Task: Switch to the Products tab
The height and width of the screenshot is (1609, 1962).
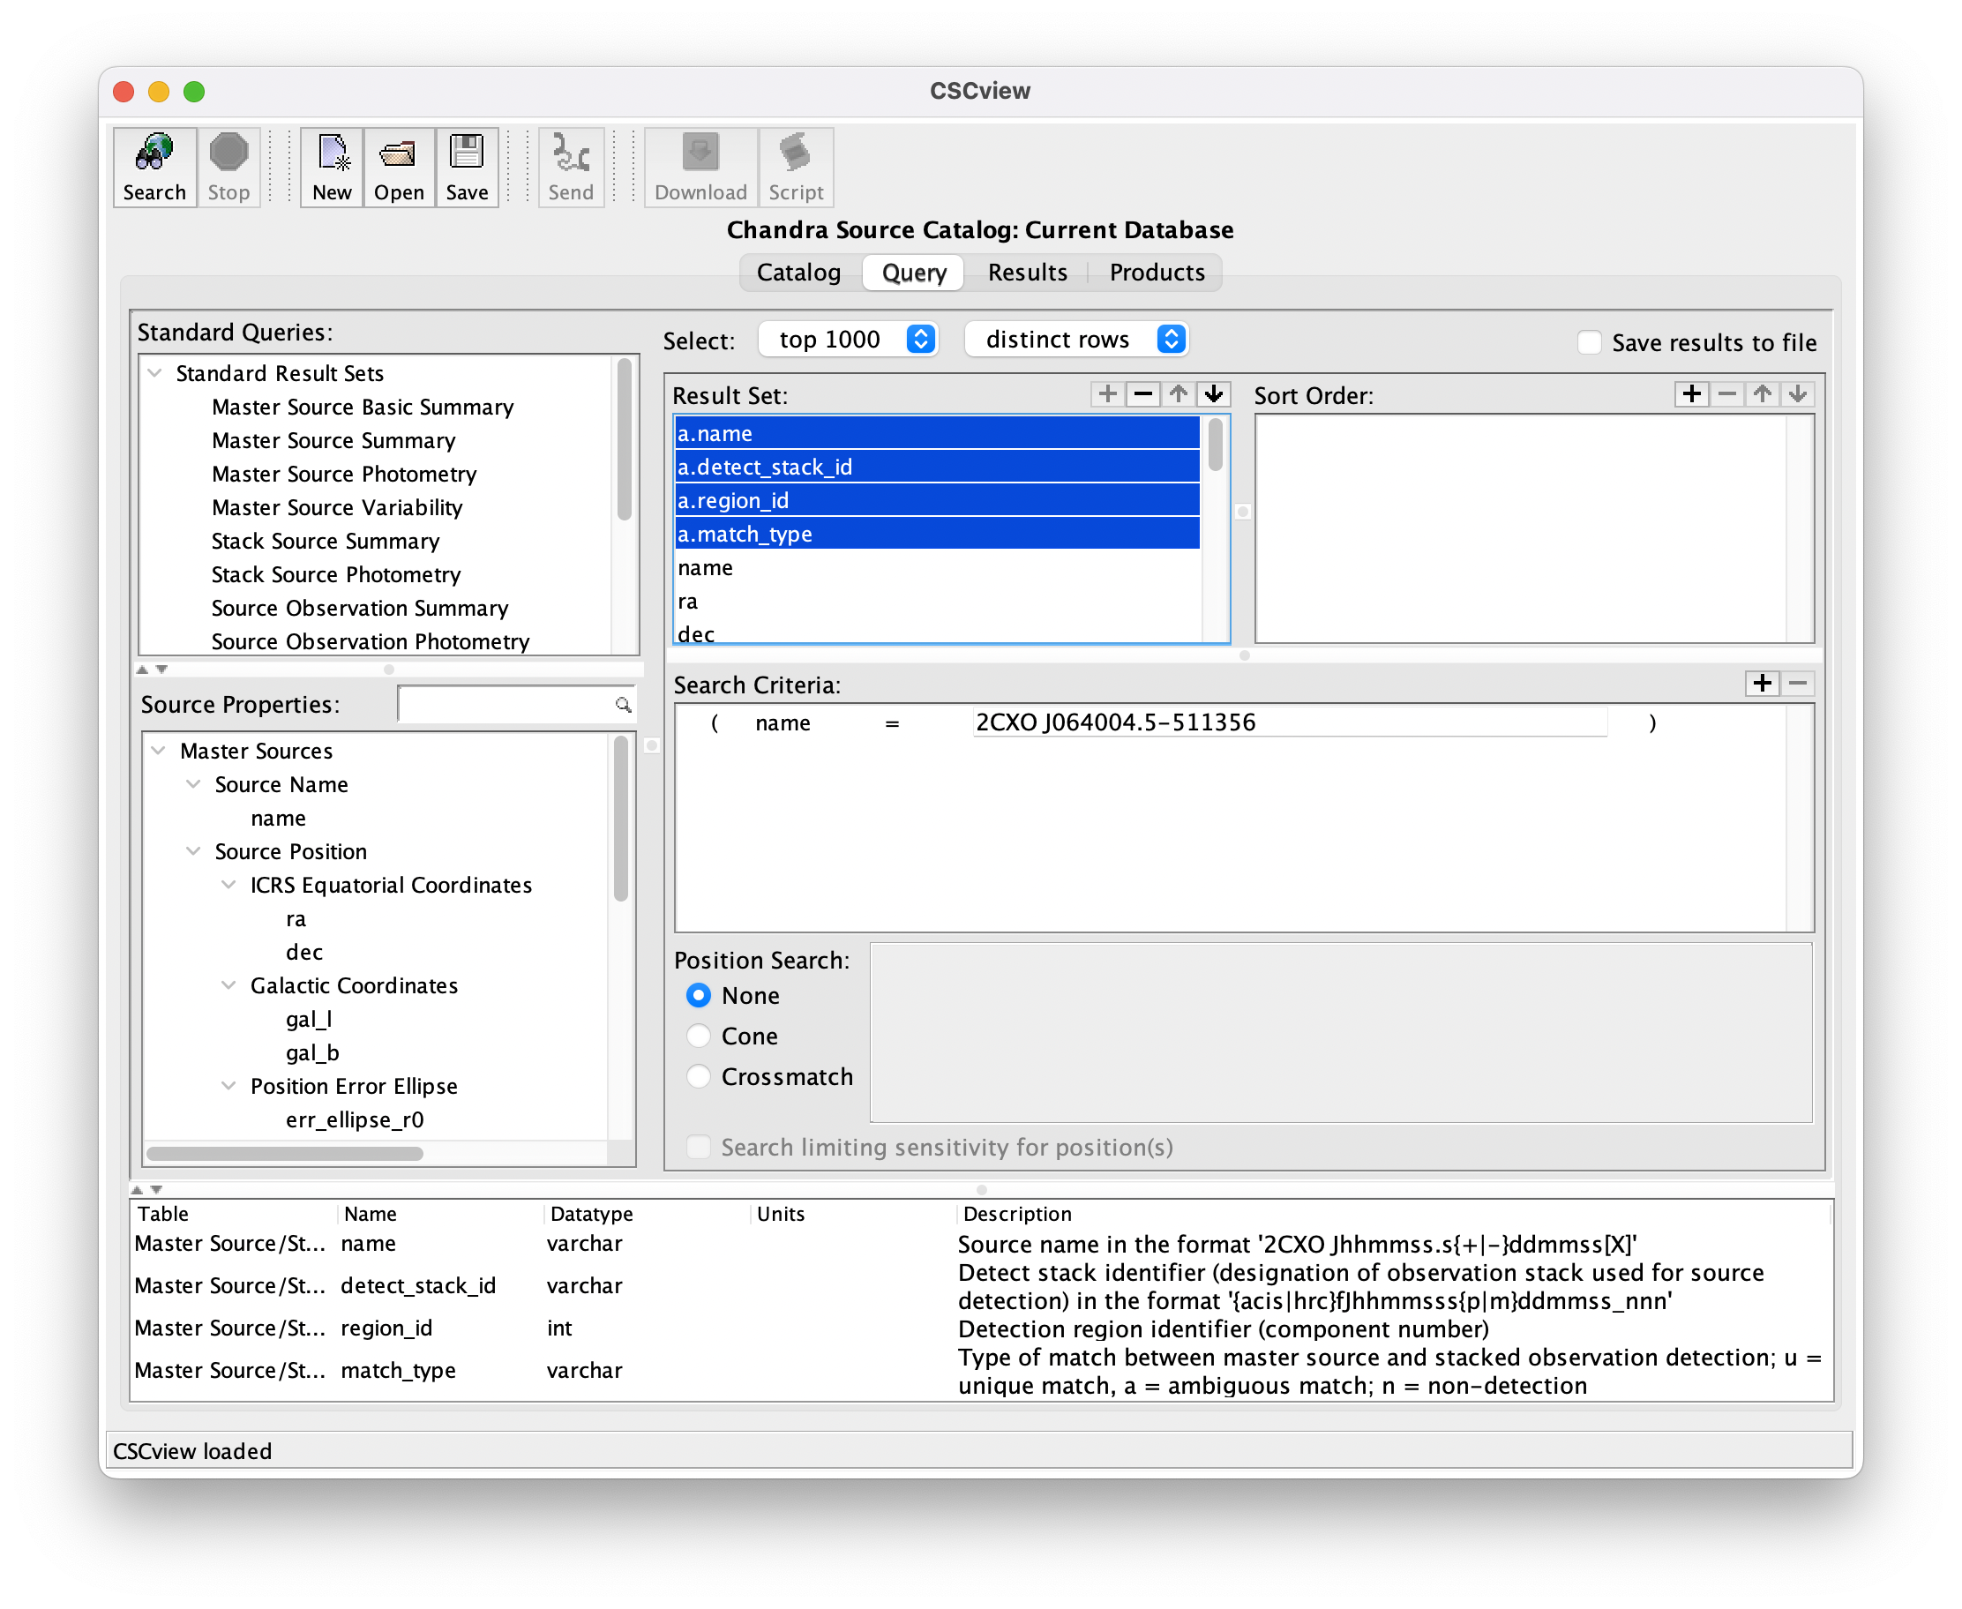Action: coord(1157,273)
